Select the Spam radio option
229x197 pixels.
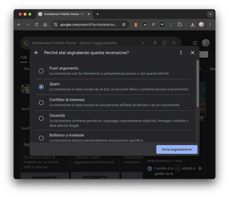click(x=41, y=87)
